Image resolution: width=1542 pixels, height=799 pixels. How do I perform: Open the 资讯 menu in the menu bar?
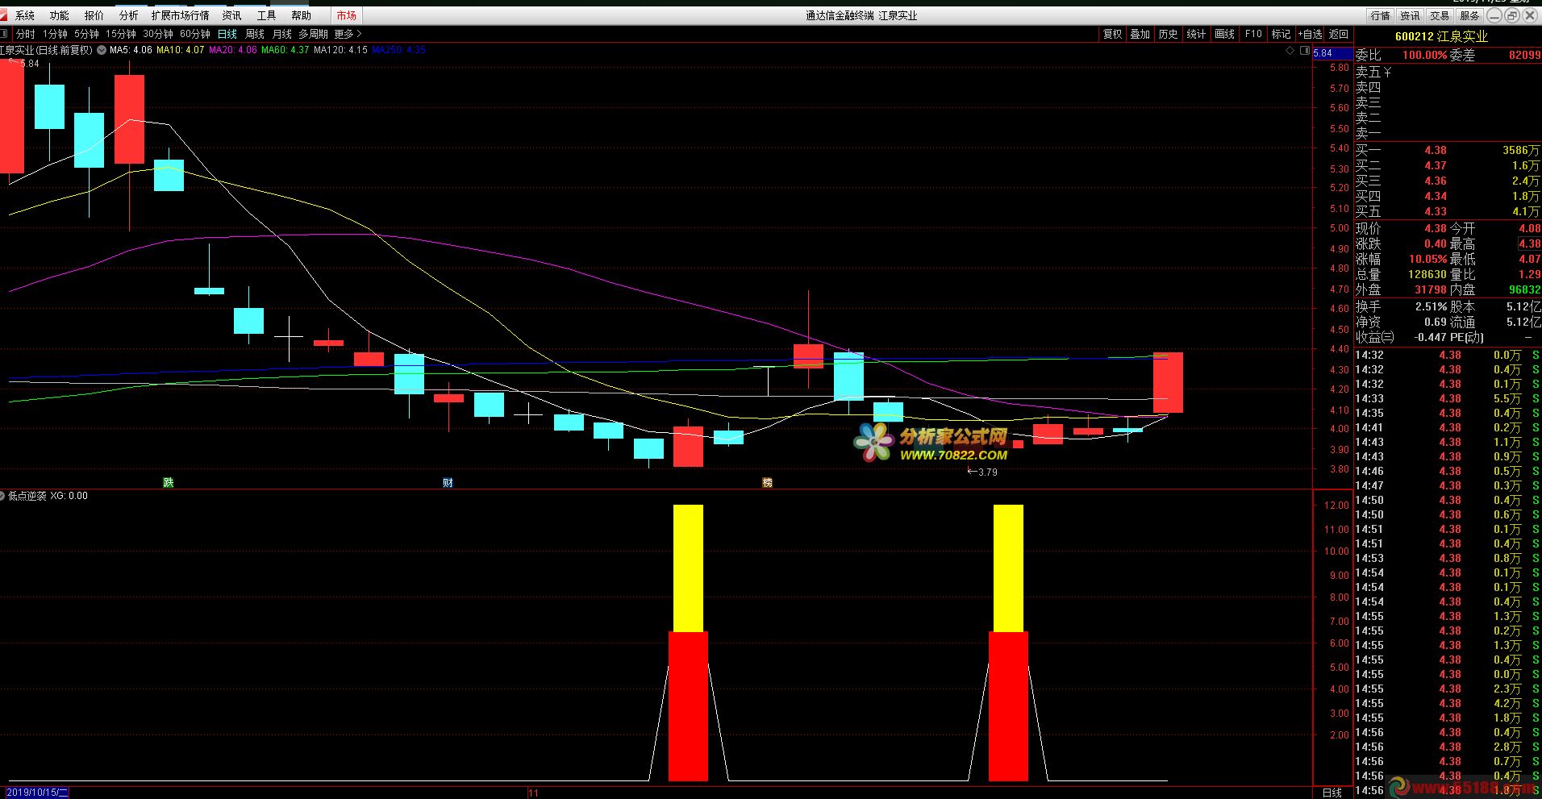231,15
